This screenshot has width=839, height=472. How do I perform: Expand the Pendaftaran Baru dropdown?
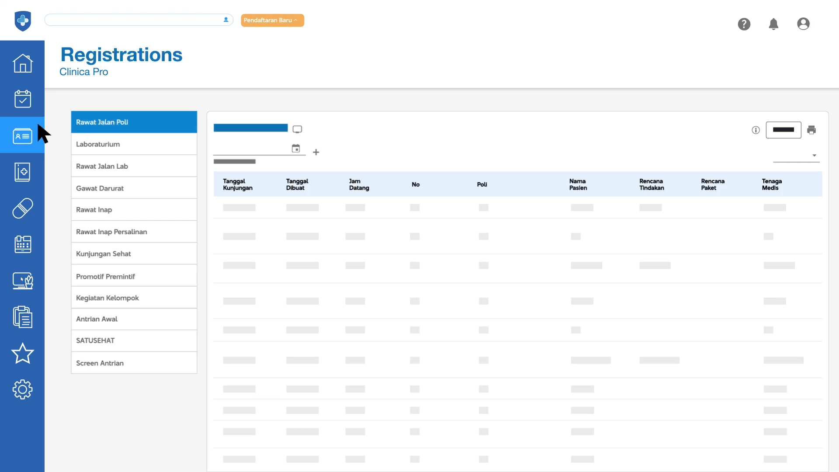click(x=272, y=20)
